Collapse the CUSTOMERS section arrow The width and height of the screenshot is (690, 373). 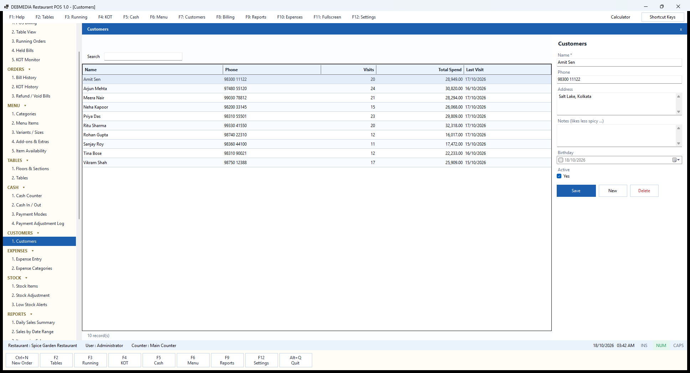[x=38, y=233]
